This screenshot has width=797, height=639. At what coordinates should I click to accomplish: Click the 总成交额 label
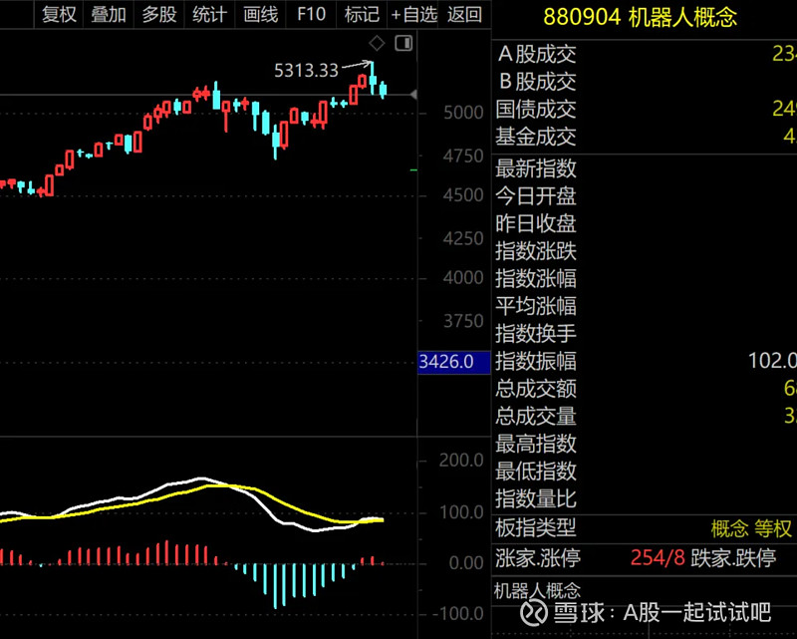536,388
